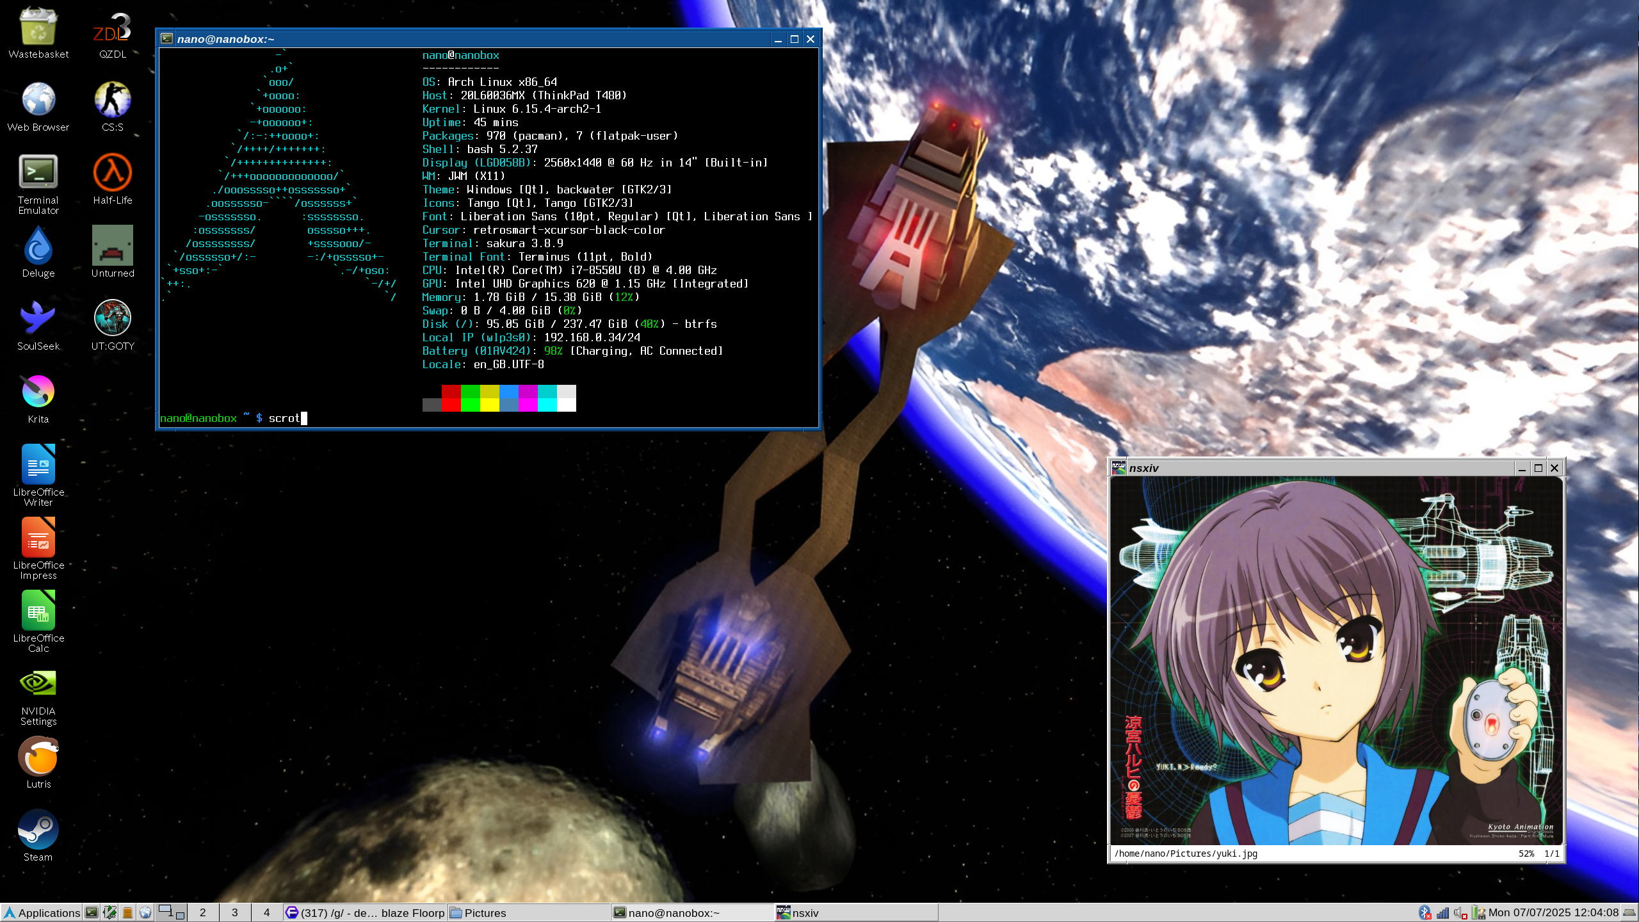Open the LibreOffice Calc desktop icon

coord(38,621)
